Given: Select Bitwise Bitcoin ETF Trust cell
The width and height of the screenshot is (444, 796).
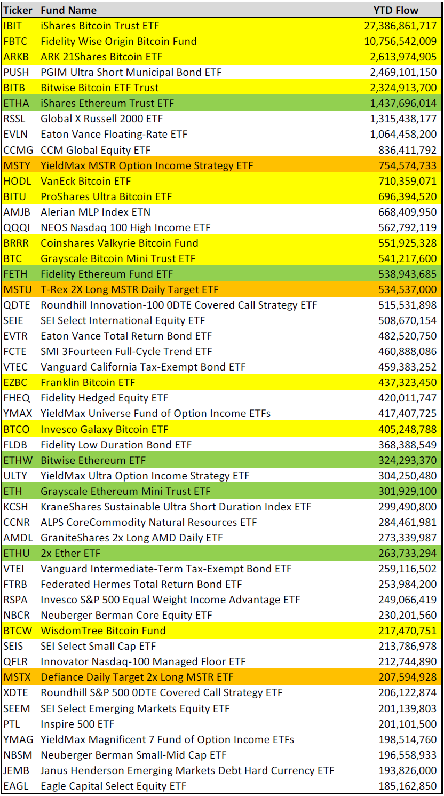Looking at the screenshot, I should tap(100, 88).
